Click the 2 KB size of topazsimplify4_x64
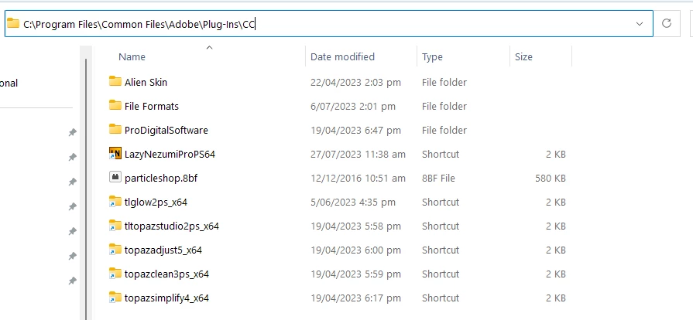 (x=555, y=298)
